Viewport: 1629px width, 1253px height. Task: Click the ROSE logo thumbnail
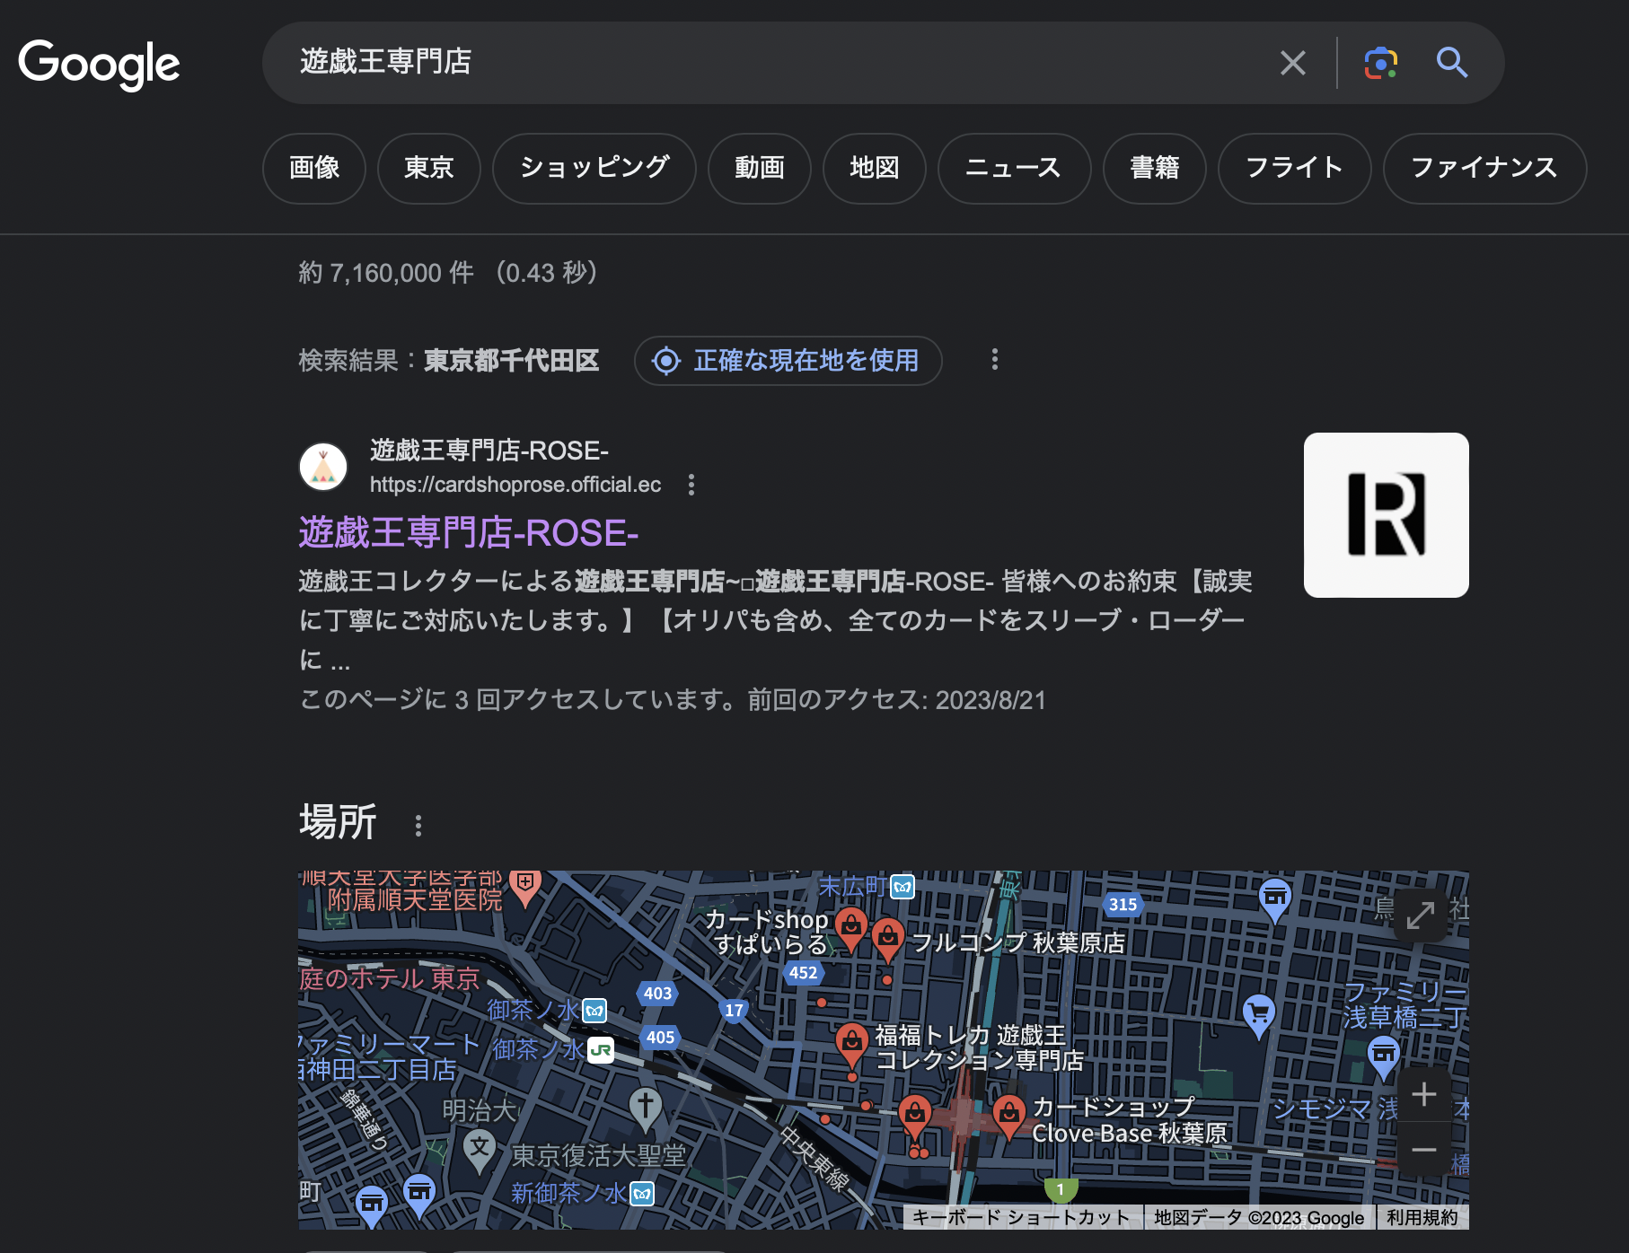click(1387, 515)
